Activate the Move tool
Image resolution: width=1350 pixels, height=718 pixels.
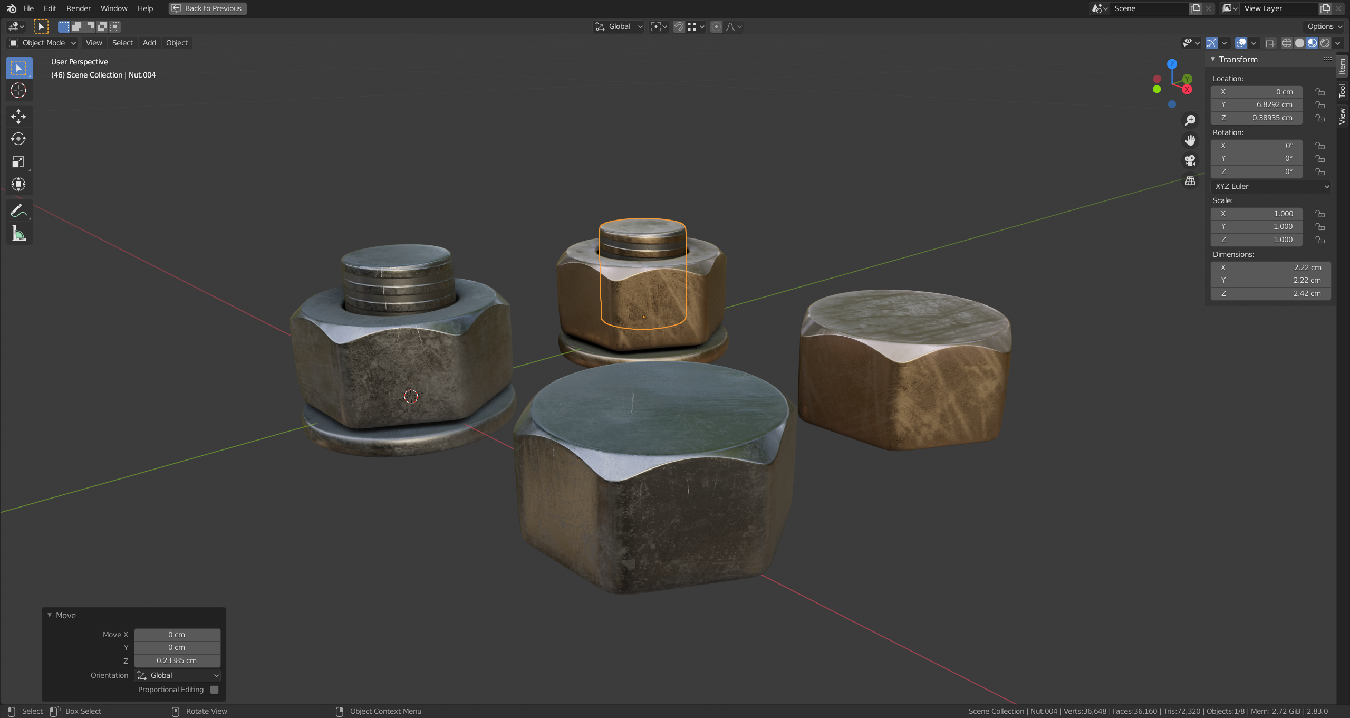[18, 116]
